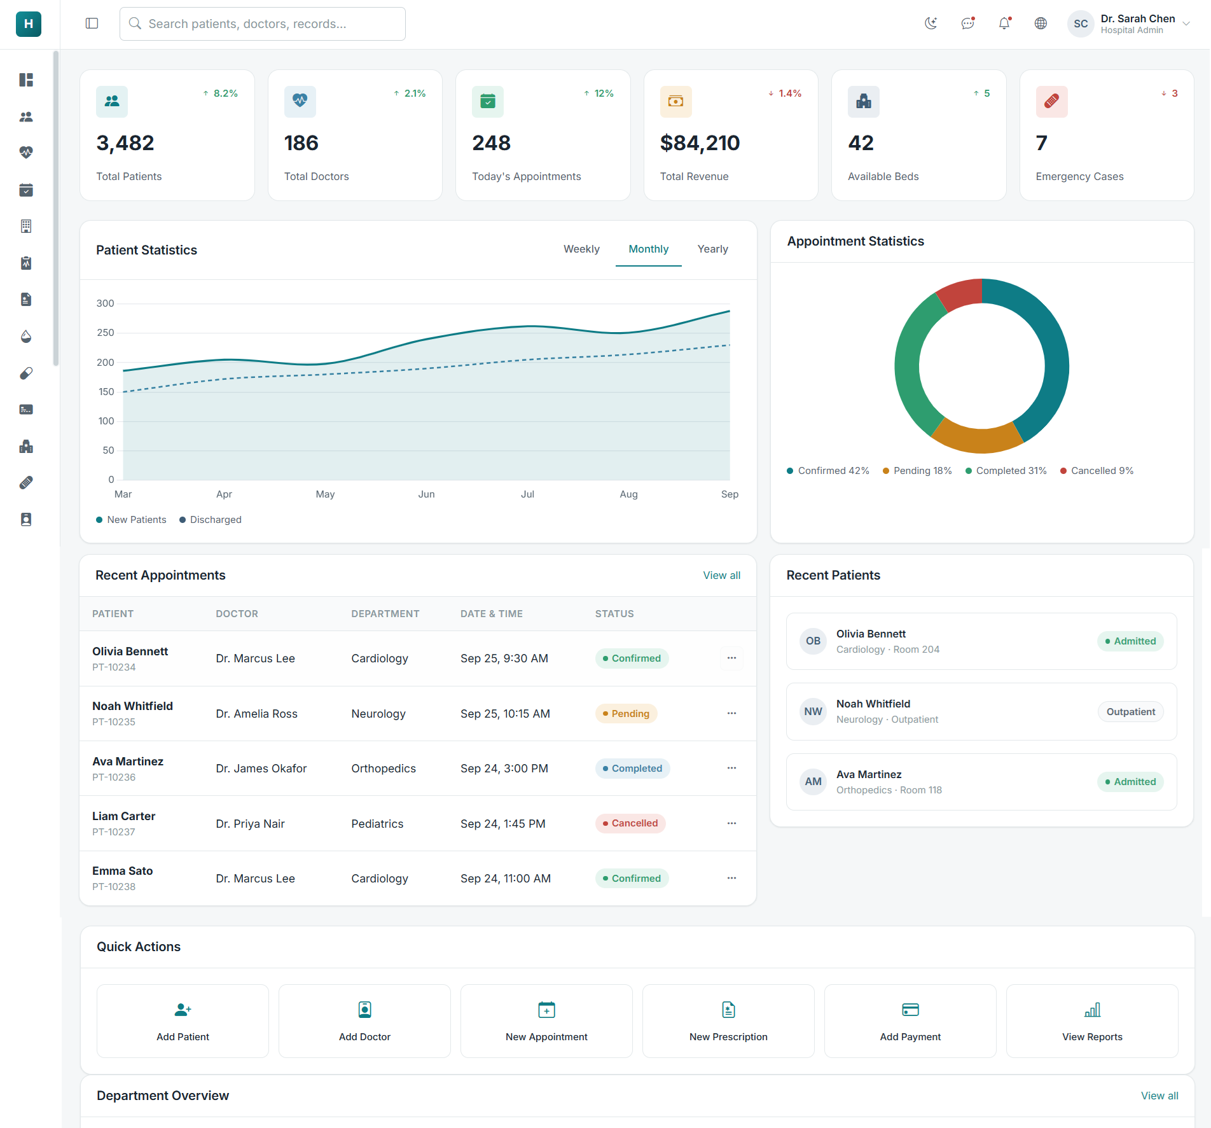
Task: Open more options for Ava Martinez appointment
Action: click(731, 768)
